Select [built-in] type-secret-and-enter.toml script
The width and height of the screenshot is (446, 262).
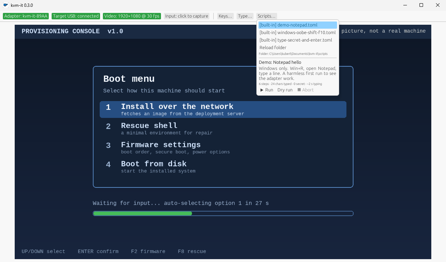(x=298, y=40)
